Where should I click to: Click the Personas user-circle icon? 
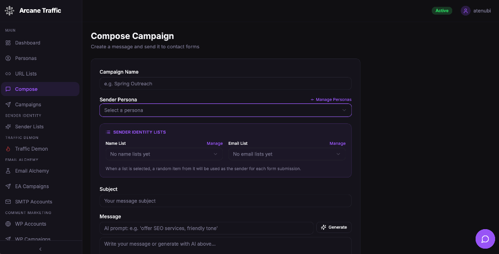(8, 58)
